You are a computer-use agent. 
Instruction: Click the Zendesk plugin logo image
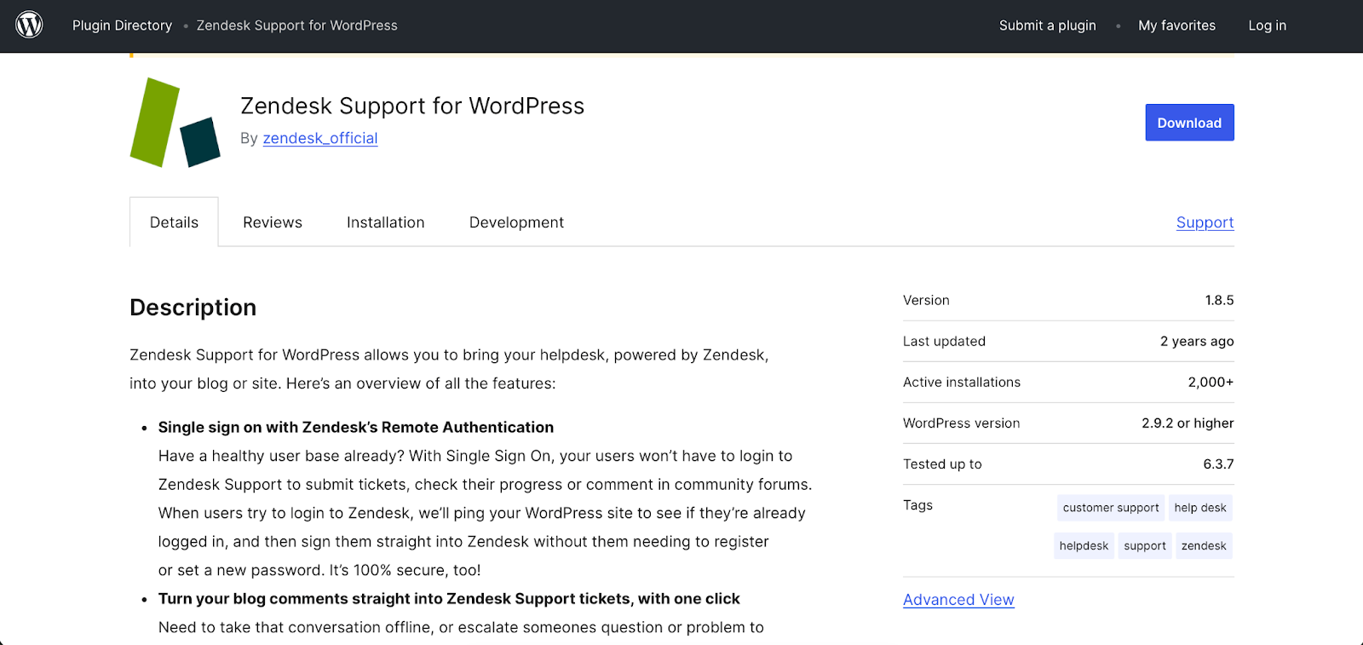coord(175,123)
